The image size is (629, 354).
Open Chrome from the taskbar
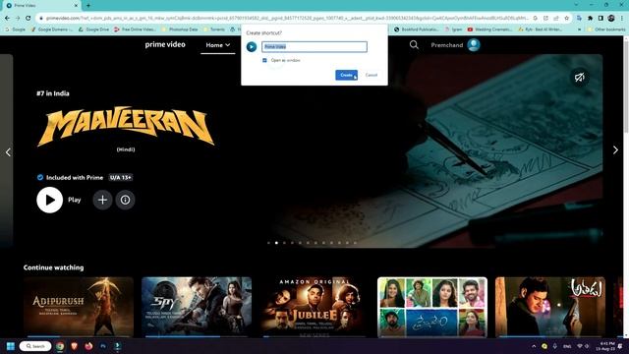[x=60, y=346]
